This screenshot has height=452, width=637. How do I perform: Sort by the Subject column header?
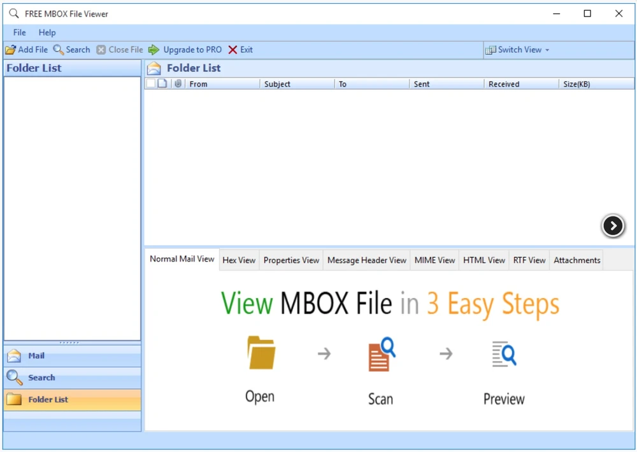click(x=297, y=84)
